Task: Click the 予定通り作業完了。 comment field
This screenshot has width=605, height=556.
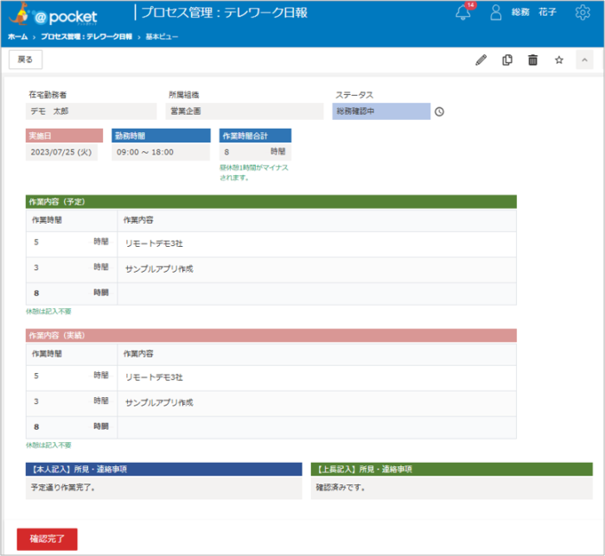Action: point(164,488)
